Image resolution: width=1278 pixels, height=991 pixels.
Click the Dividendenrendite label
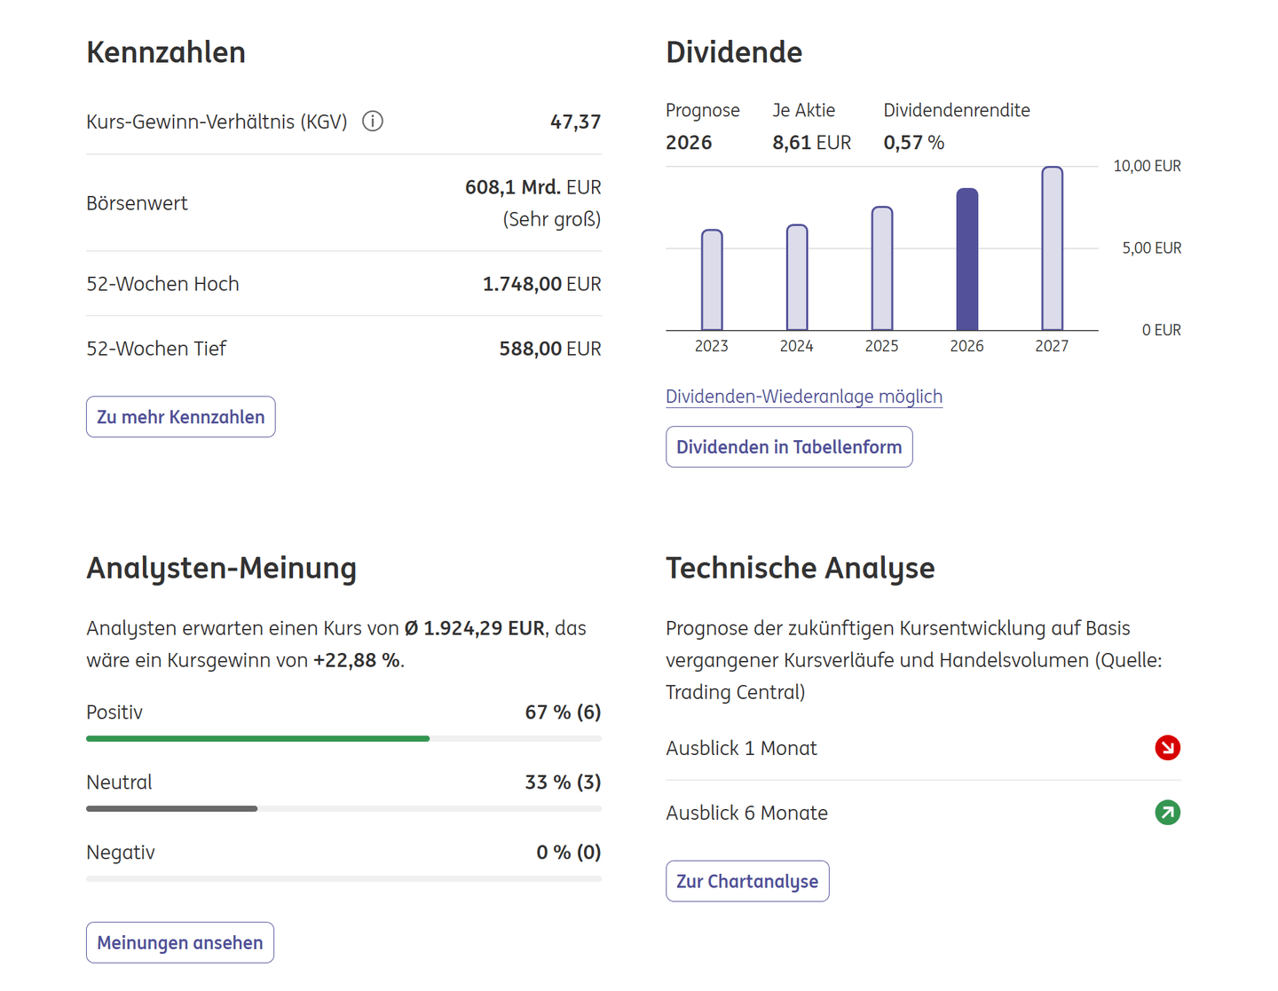tap(957, 110)
